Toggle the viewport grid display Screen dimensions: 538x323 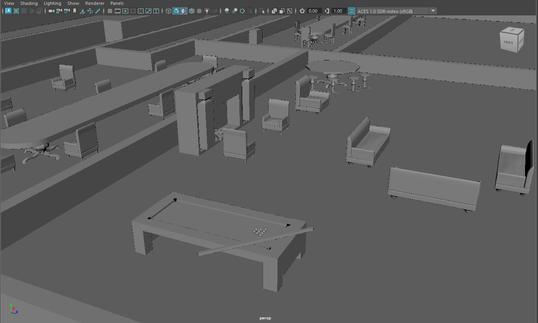click(x=110, y=11)
